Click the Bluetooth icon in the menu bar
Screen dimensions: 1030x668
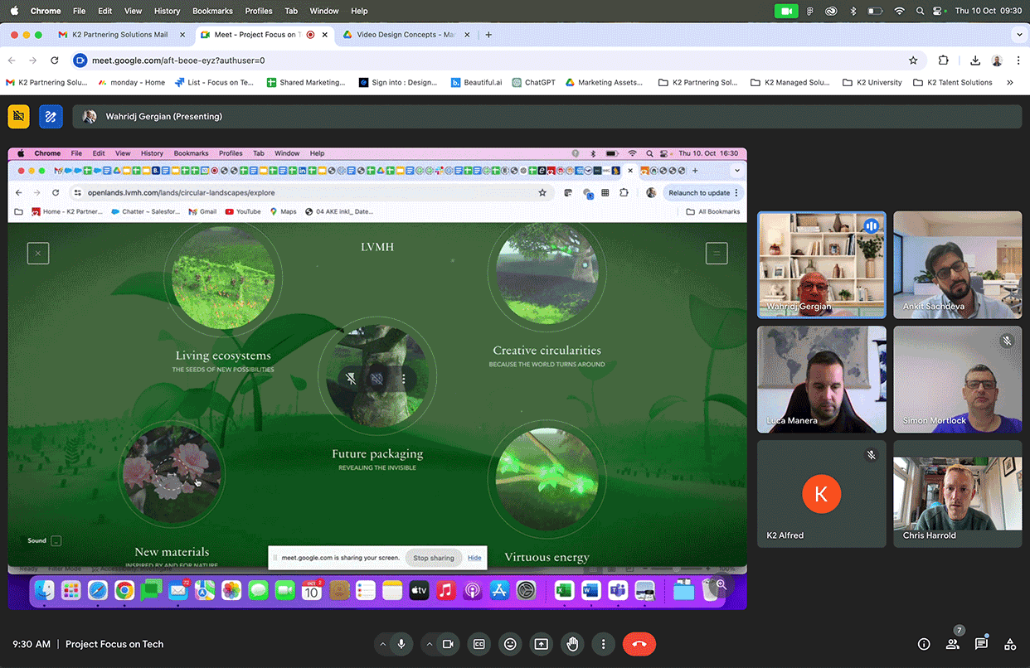tap(853, 11)
